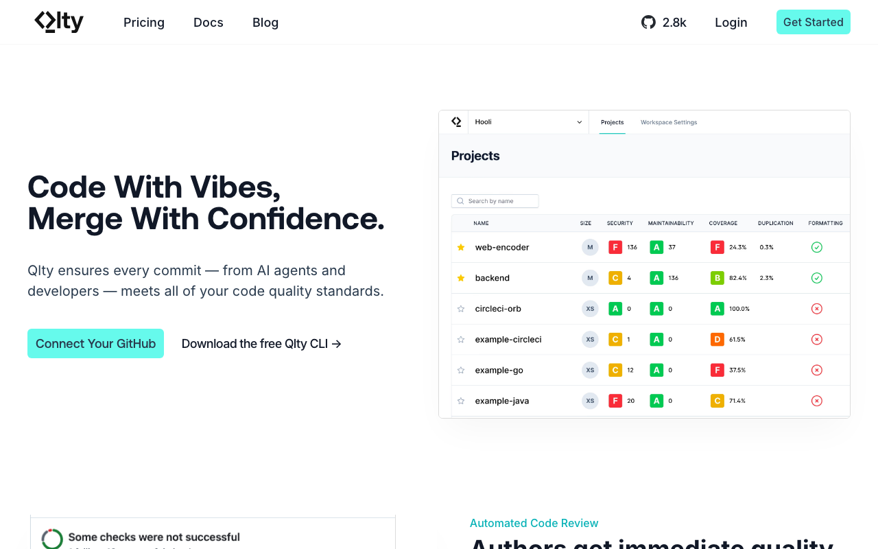Image resolution: width=878 pixels, height=549 pixels.
Task: Click the C security badge for example-go
Action: click(x=615, y=370)
